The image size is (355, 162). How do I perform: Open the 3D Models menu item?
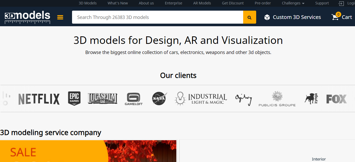(x=88, y=3)
